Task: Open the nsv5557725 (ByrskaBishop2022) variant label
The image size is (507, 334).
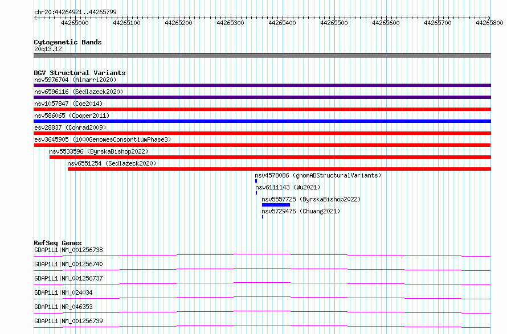Action: (311, 199)
